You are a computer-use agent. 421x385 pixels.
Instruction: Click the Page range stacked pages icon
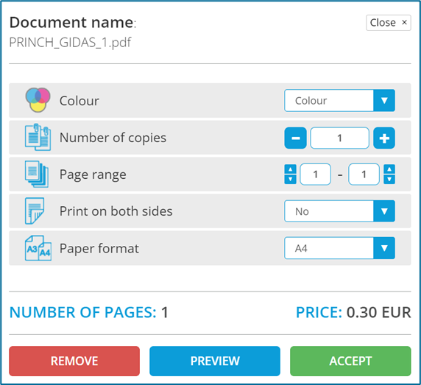click(x=37, y=174)
